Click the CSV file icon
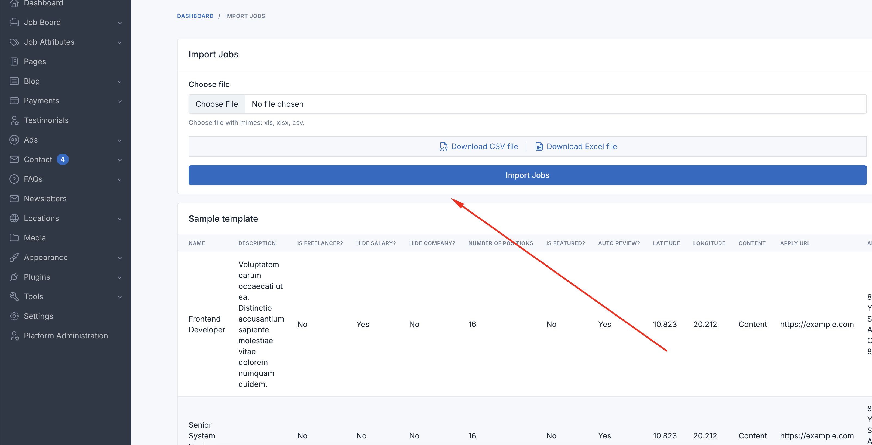The image size is (872, 445). click(443, 147)
